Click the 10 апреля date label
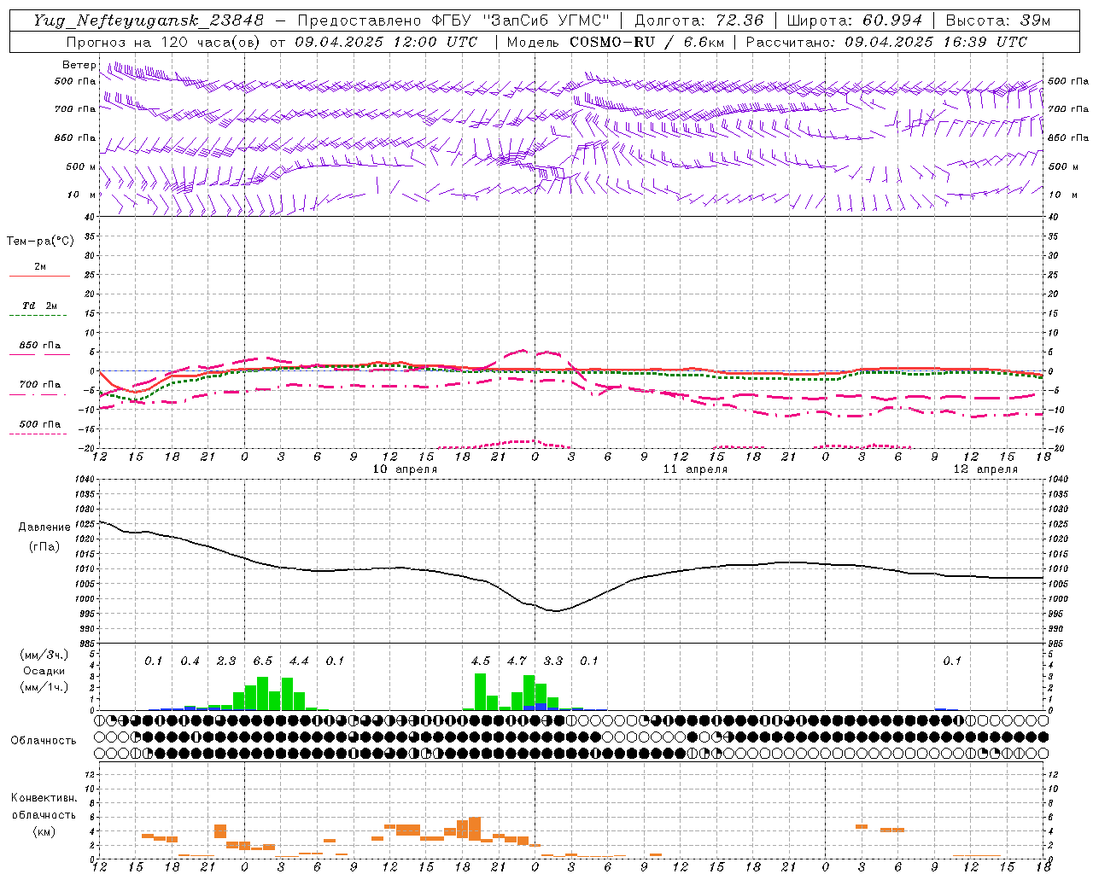Image resolution: width=1093 pixels, height=874 pixels. (405, 469)
